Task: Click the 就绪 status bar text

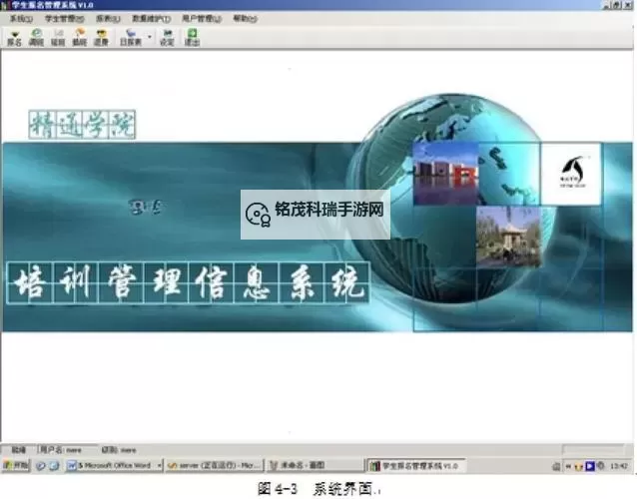Action: 18,450
